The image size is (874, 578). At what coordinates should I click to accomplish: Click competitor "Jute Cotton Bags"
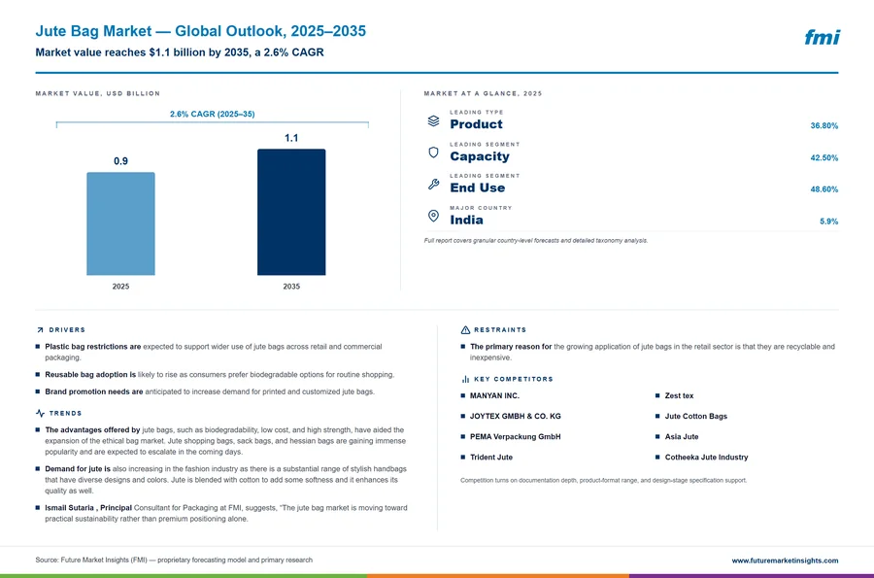coord(695,417)
